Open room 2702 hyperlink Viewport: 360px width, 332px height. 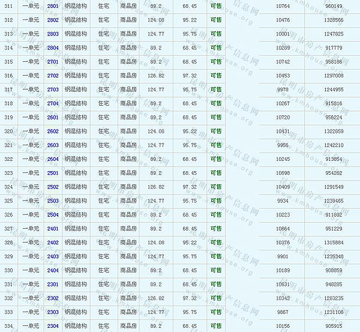[x=53, y=76]
